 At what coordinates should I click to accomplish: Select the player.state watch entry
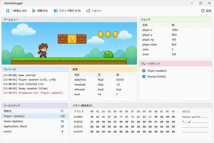(x=175, y=45)
